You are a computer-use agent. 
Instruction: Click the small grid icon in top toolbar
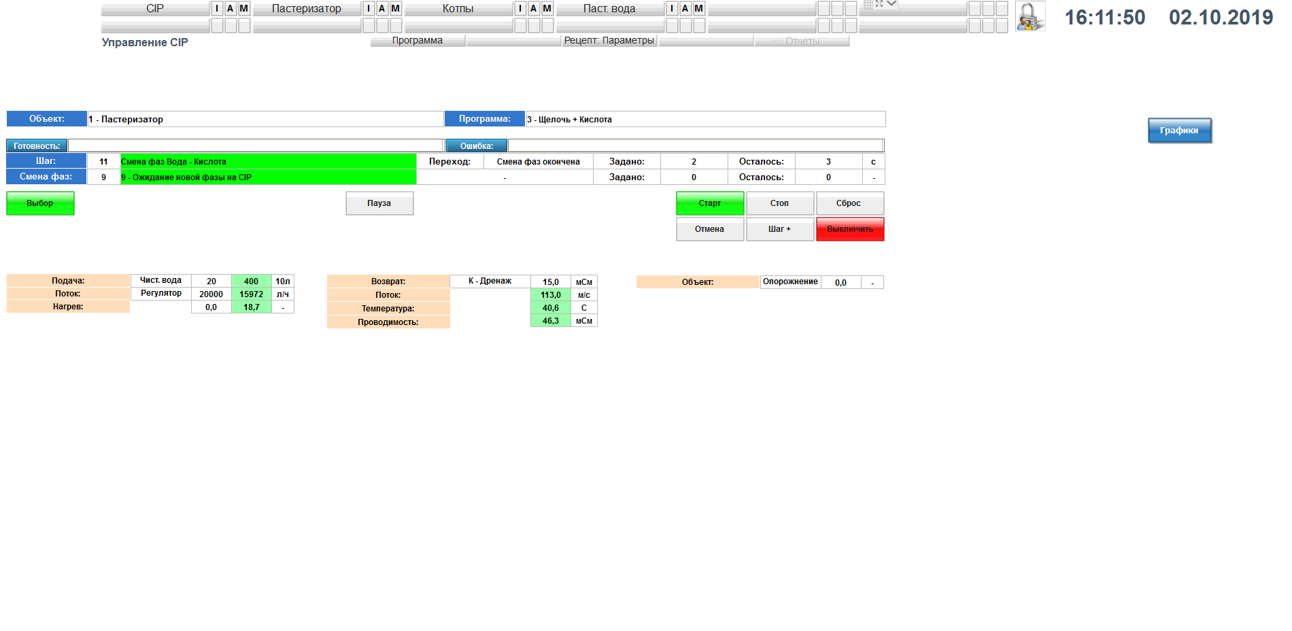(x=868, y=4)
